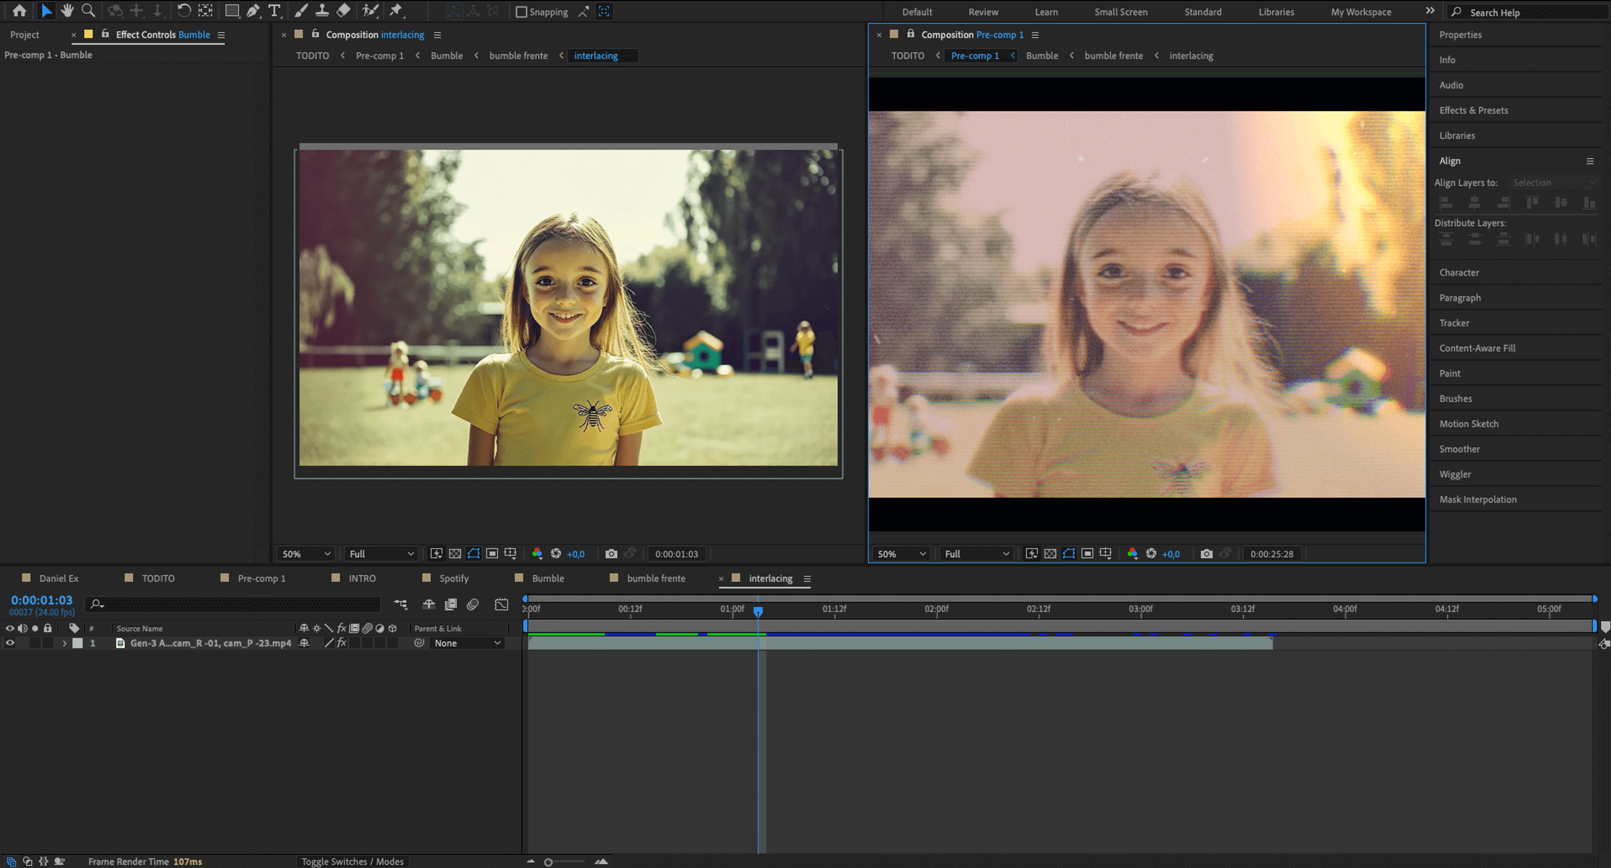Select the Hand tool
This screenshot has width=1611, height=868.
pyautogui.click(x=67, y=10)
